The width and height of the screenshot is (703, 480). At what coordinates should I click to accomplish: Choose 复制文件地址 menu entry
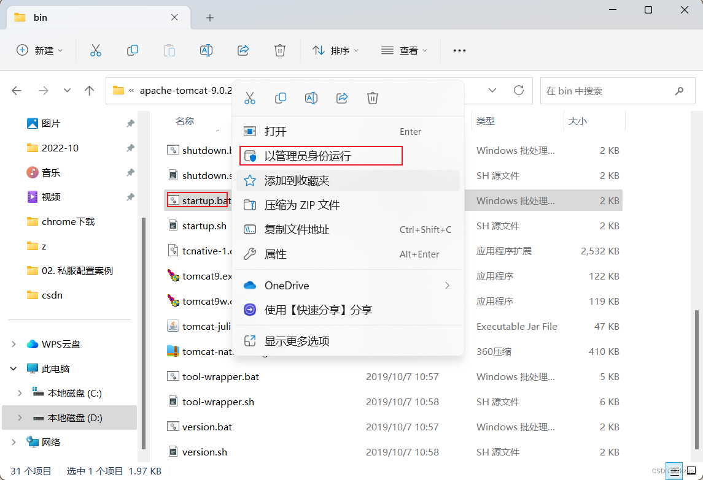(x=348, y=230)
